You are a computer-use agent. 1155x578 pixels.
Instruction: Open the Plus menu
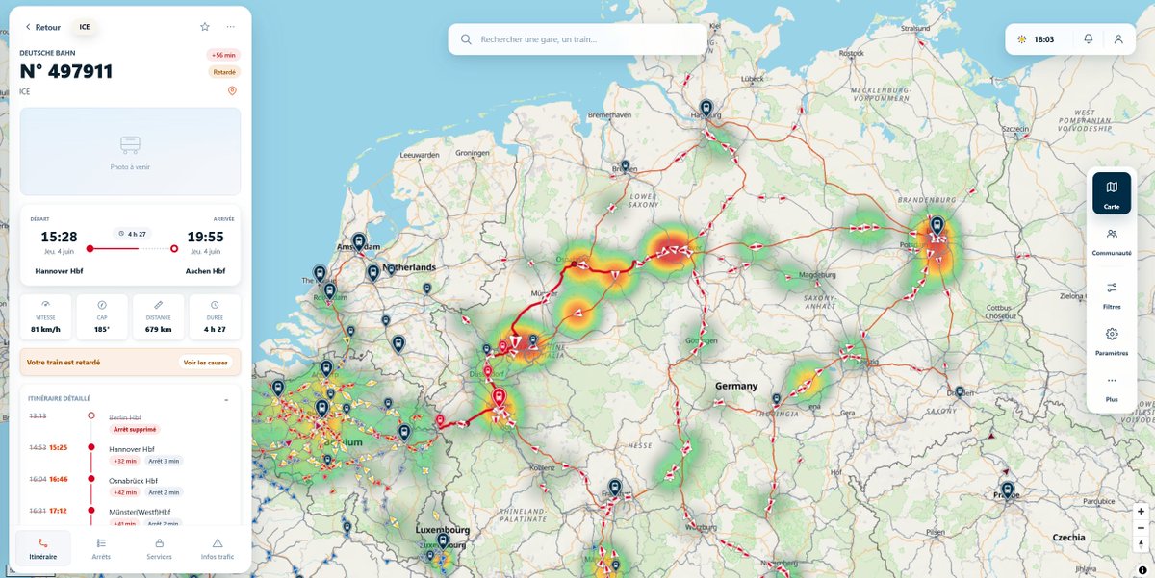click(x=1112, y=388)
